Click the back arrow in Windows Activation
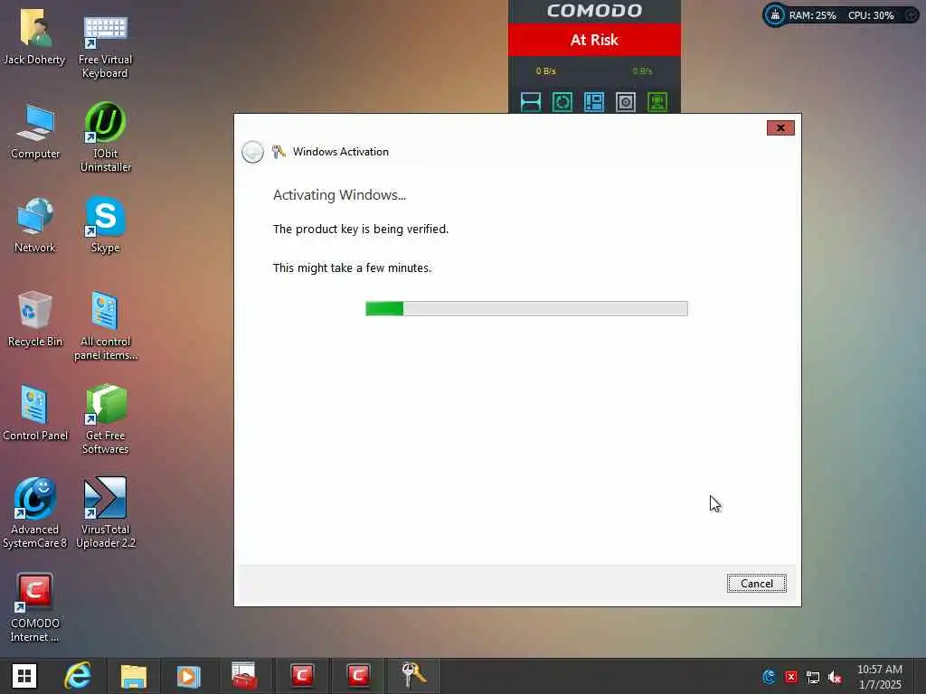The height and width of the screenshot is (694, 926). point(253,152)
